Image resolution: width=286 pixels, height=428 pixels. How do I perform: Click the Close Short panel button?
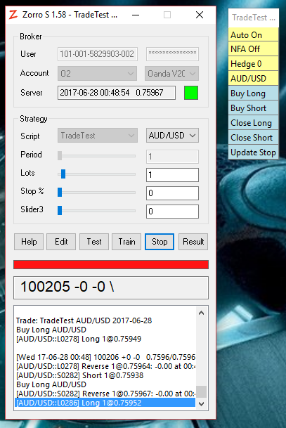[253, 138]
